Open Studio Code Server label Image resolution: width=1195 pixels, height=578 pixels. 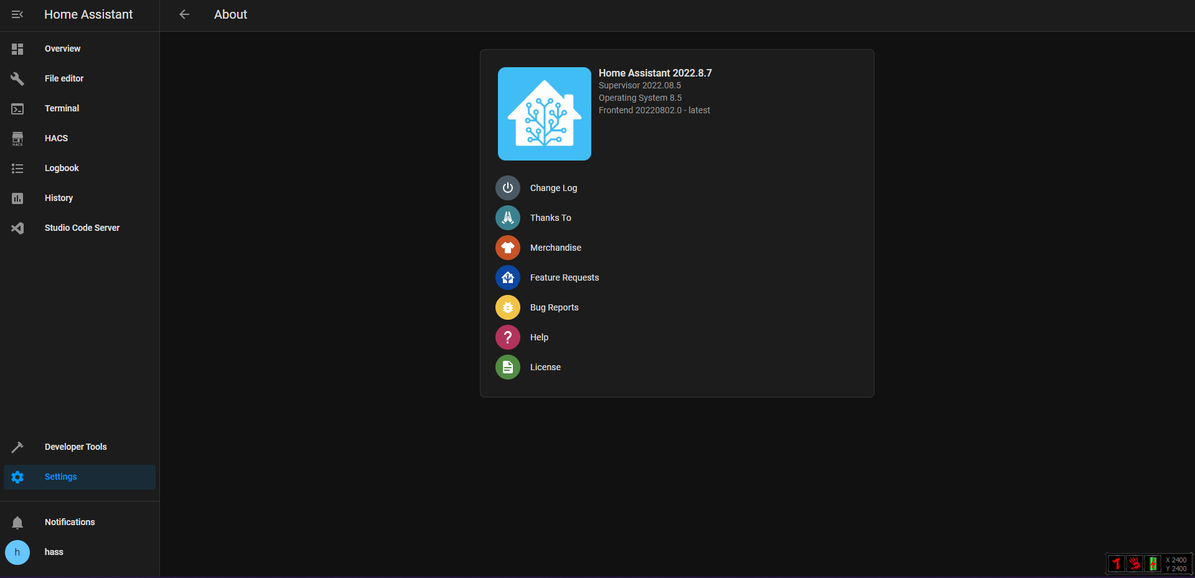point(82,228)
